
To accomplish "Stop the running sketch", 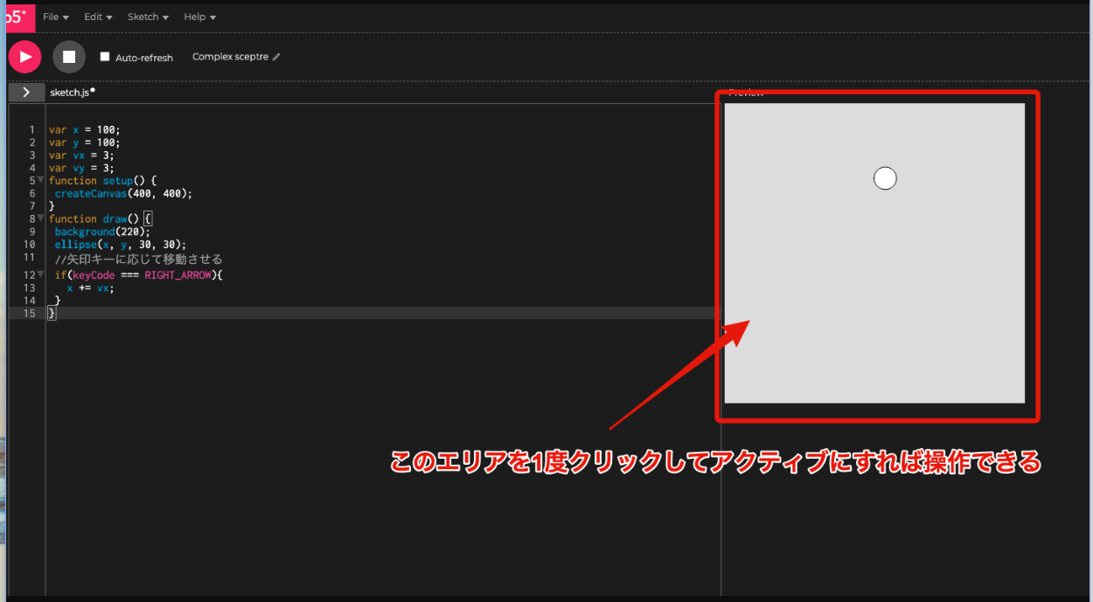I will pyautogui.click(x=69, y=57).
